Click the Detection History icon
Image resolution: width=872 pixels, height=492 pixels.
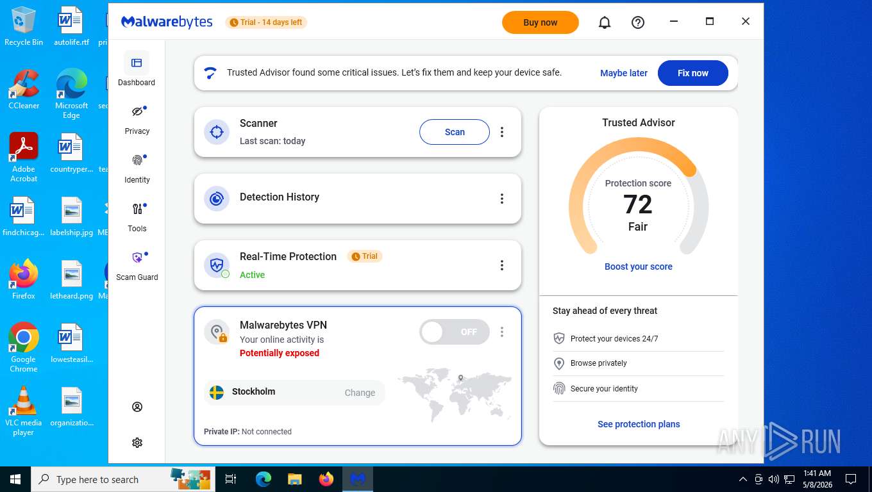click(217, 199)
